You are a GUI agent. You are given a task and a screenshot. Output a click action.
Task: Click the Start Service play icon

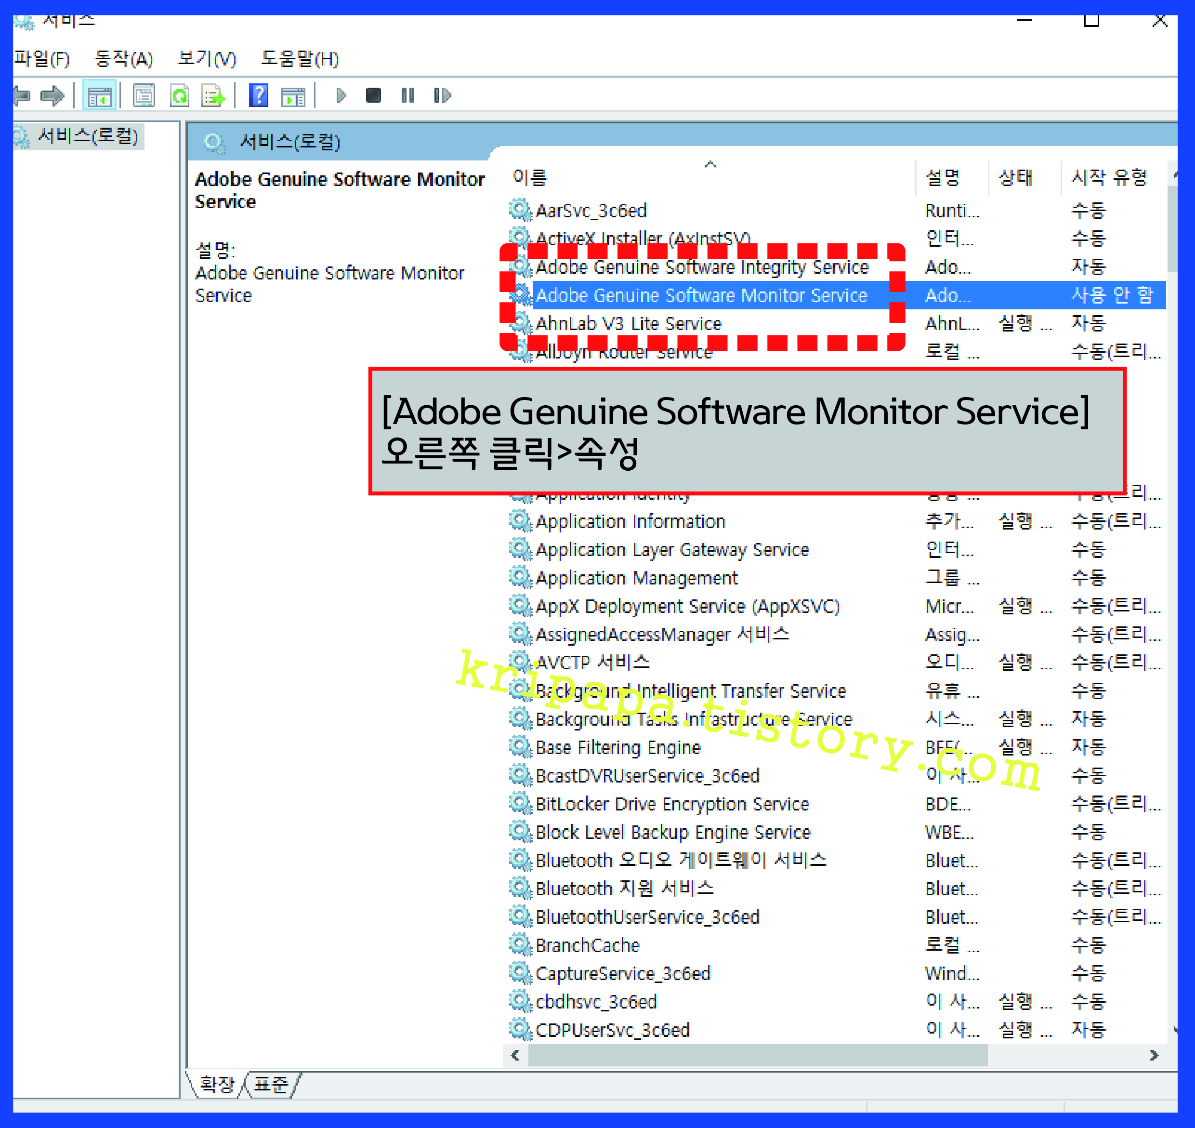[341, 95]
